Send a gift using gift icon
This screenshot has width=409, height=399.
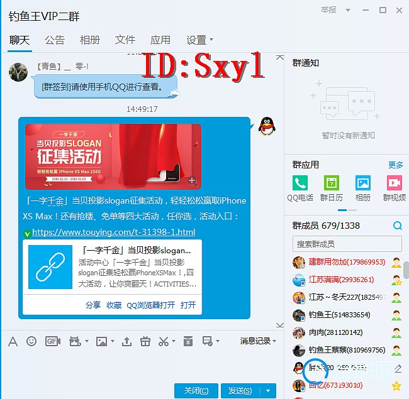[145, 341]
